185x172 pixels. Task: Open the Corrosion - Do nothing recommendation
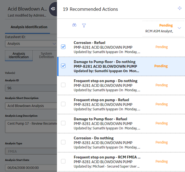pyautogui.click(x=121, y=143)
